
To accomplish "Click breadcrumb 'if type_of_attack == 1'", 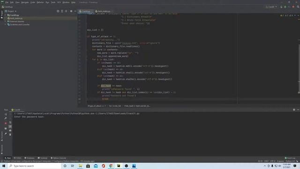I will pos(97,106).
